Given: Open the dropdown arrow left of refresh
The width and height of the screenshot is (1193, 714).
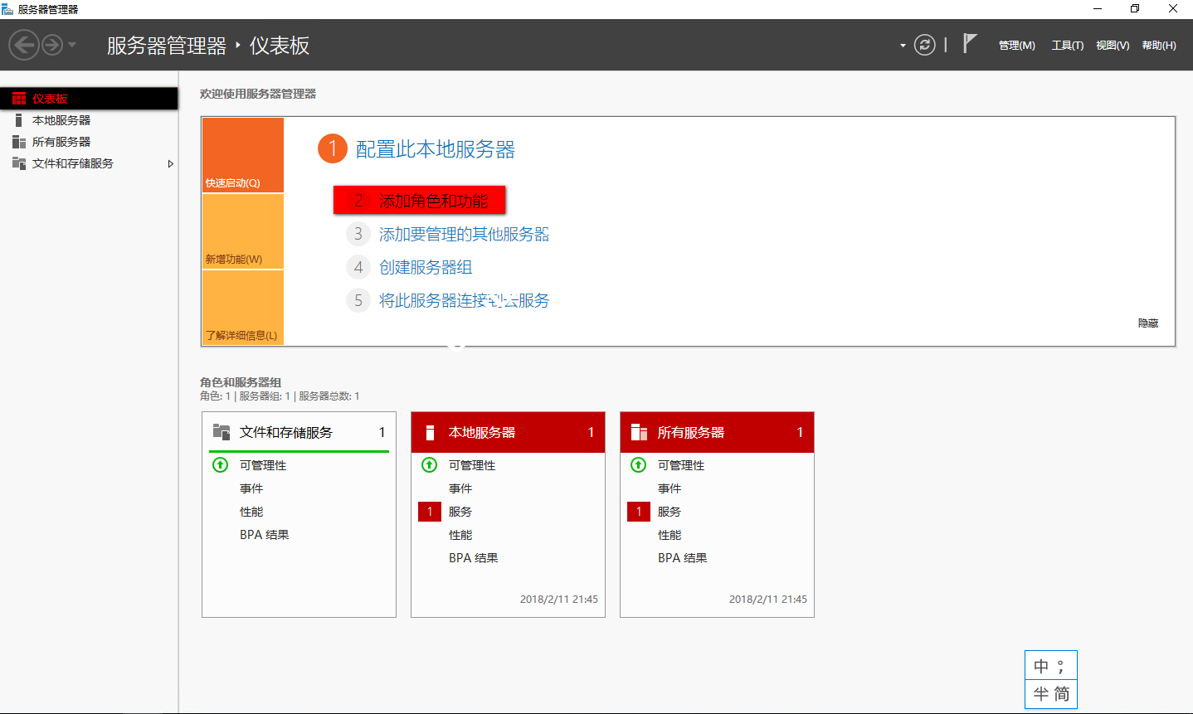Looking at the screenshot, I should (903, 46).
